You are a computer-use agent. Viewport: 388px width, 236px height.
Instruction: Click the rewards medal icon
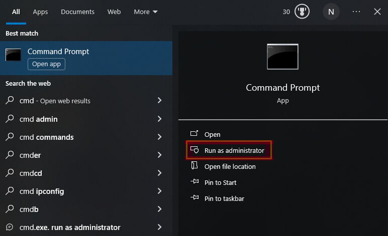pos(302,12)
